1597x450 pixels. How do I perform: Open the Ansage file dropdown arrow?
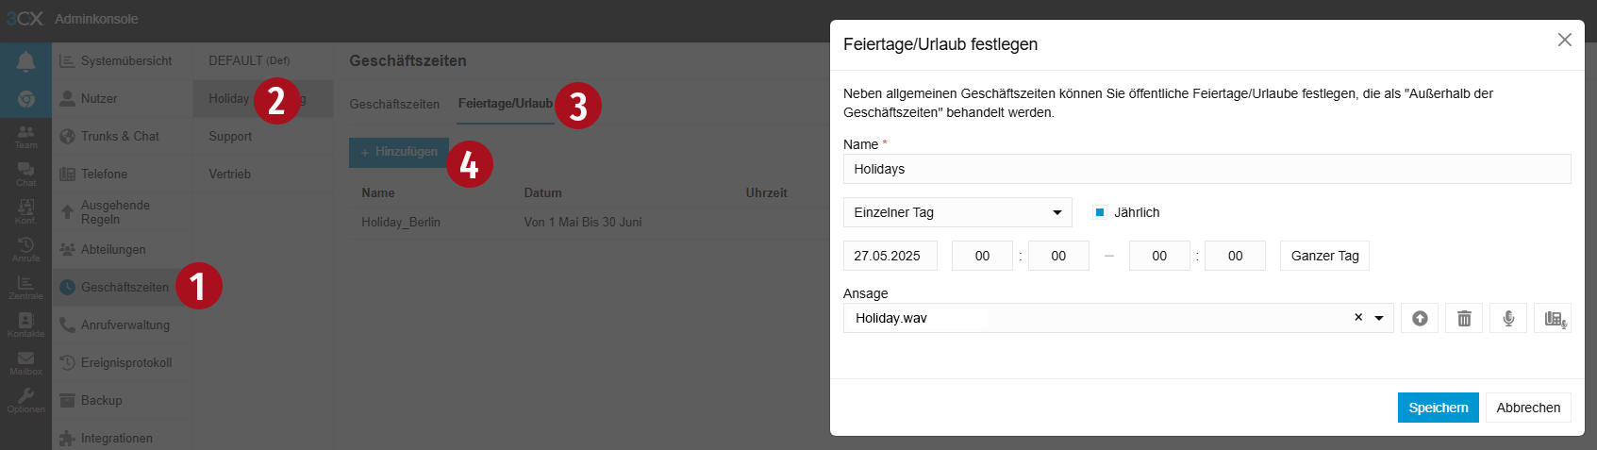(1379, 318)
